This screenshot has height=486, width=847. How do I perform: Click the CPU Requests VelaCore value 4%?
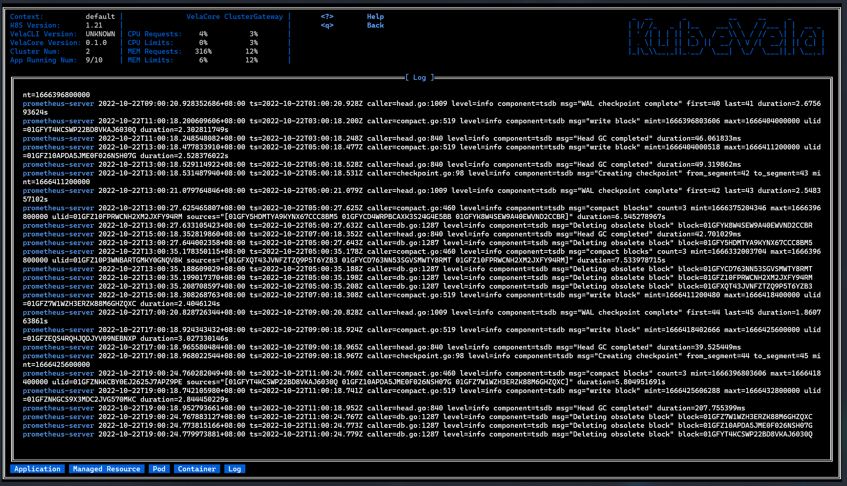pyautogui.click(x=203, y=34)
